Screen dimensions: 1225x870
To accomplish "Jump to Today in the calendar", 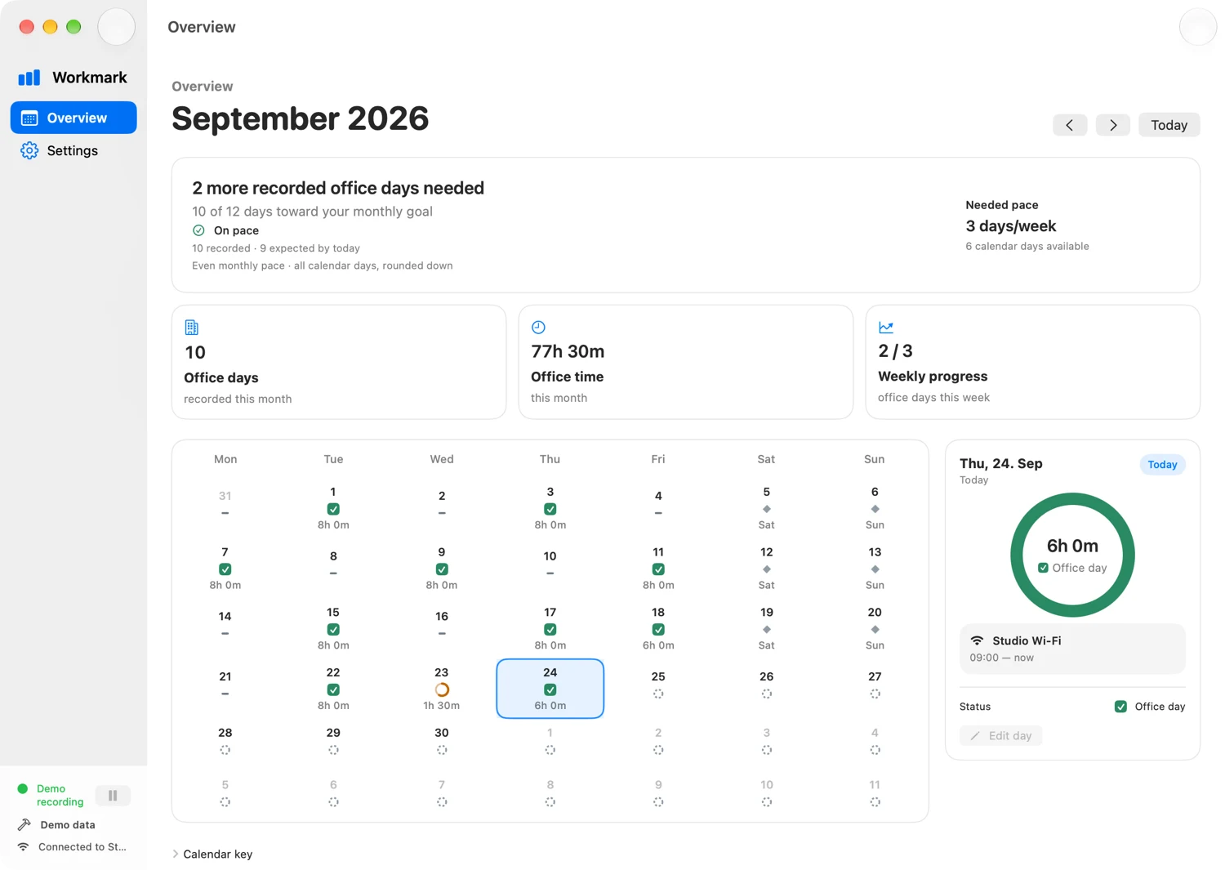I will (x=1169, y=125).
